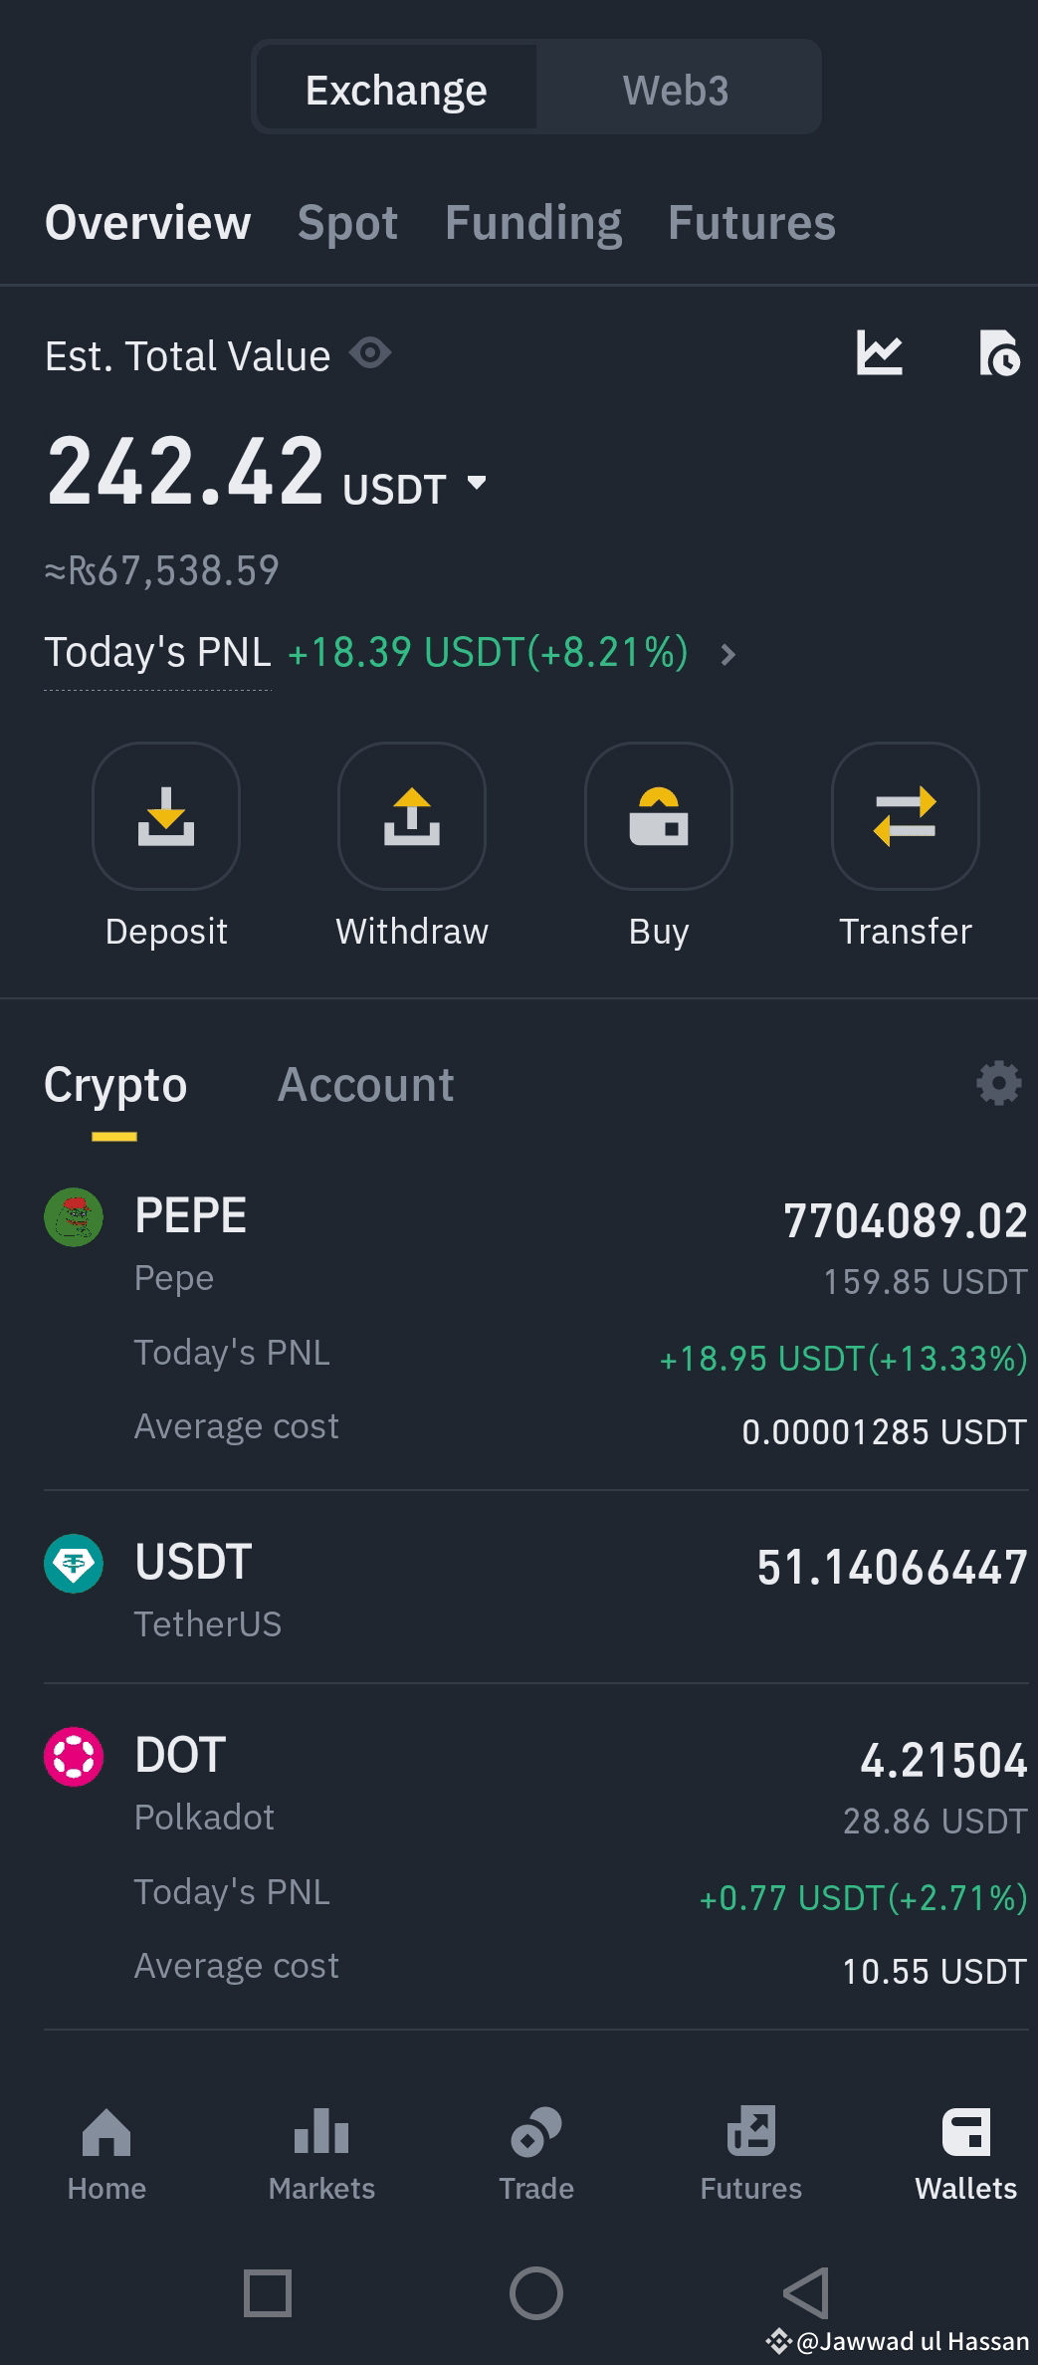1038x2365 pixels.
Task: Tap the Deposit icon
Action: click(x=166, y=815)
